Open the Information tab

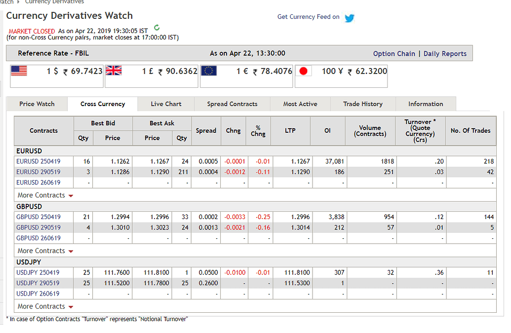pos(426,104)
